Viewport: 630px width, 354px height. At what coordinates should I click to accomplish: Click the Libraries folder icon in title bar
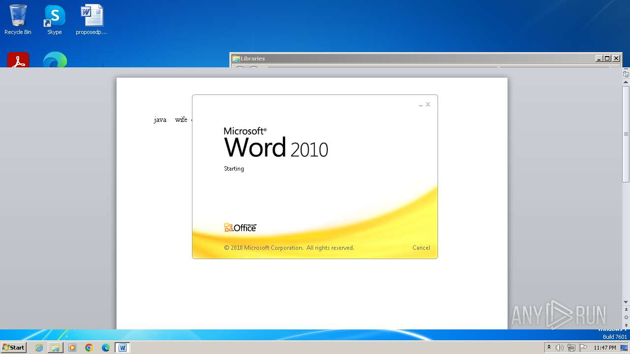click(x=236, y=59)
